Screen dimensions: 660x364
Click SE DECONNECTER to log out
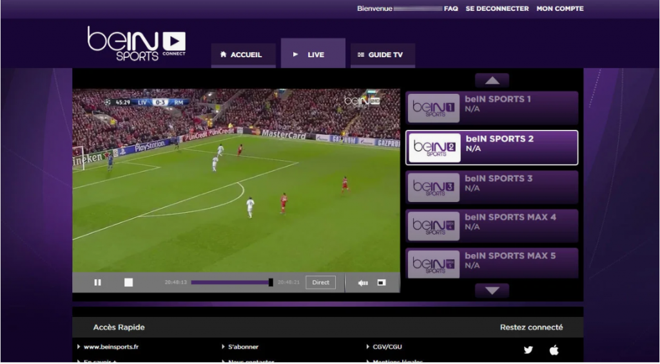pyautogui.click(x=497, y=8)
